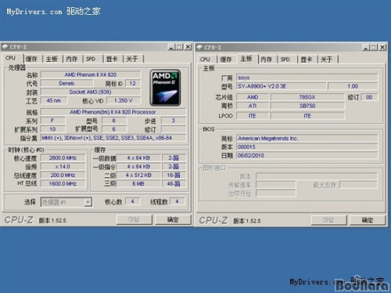Click the 确定 button in the left window
Image resolution: width=391 pixels, height=293 pixels.
[173, 219]
